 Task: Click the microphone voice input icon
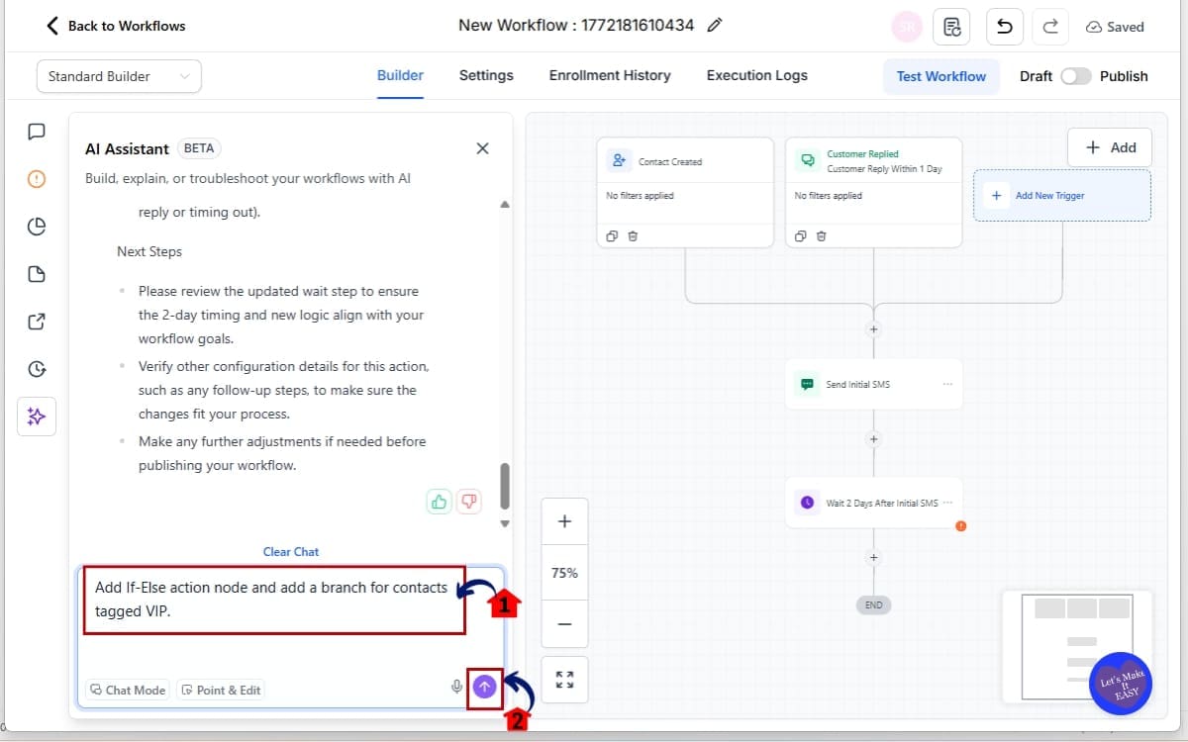coord(456,687)
